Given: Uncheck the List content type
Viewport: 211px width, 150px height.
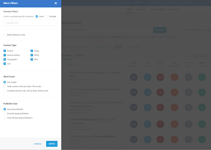Looking at the screenshot, I should point(5,64).
